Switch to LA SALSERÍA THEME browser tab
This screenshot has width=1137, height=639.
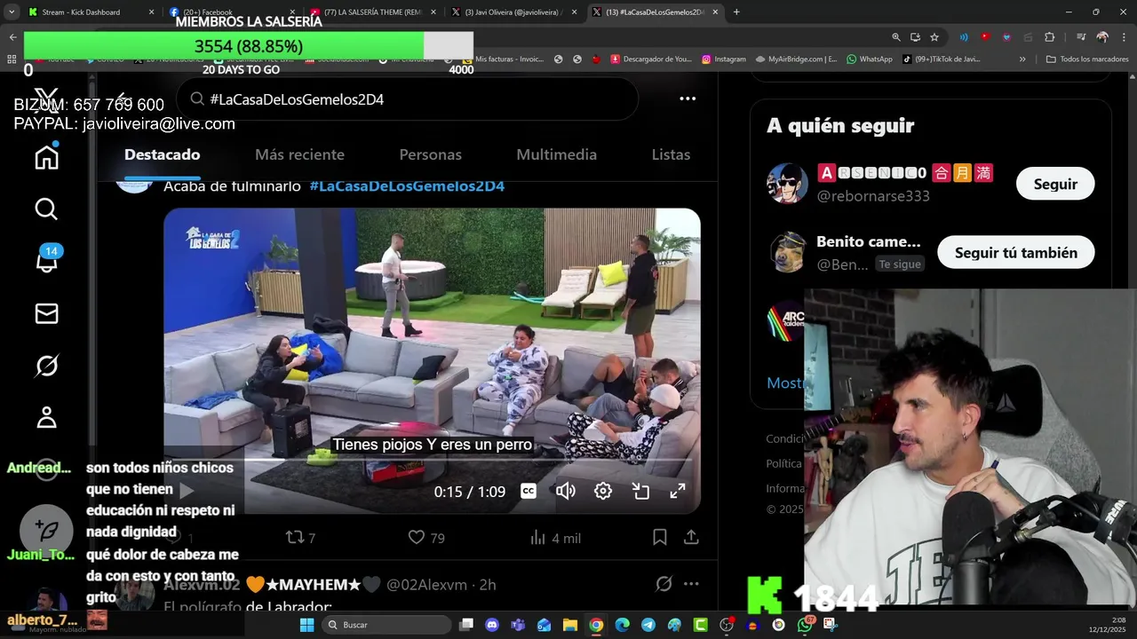371,12
